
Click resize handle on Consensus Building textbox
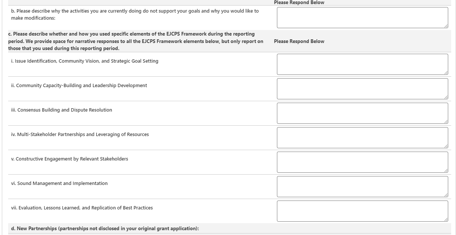pos(446,122)
